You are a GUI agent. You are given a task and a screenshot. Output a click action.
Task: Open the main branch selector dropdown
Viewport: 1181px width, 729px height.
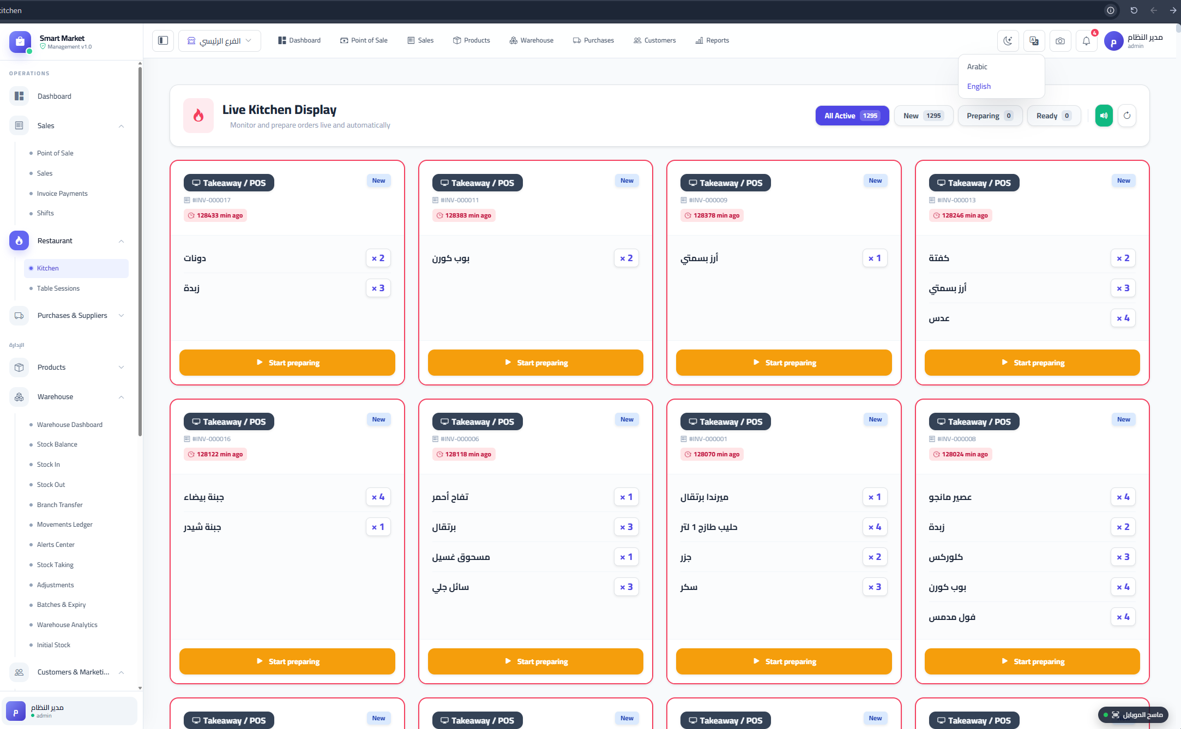tap(220, 41)
